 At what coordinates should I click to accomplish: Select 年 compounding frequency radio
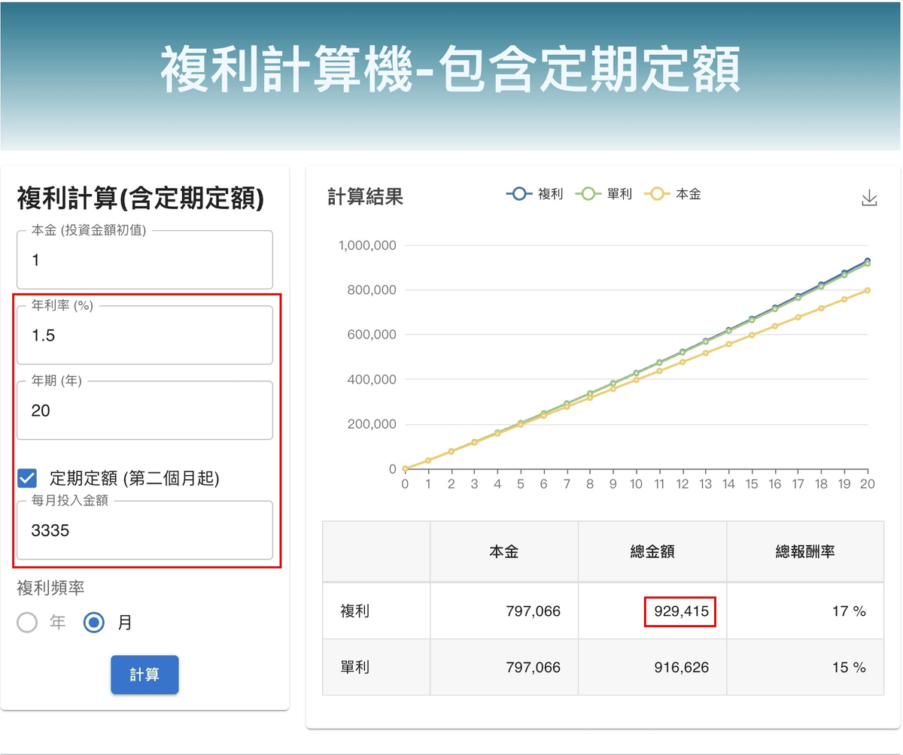(x=28, y=623)
